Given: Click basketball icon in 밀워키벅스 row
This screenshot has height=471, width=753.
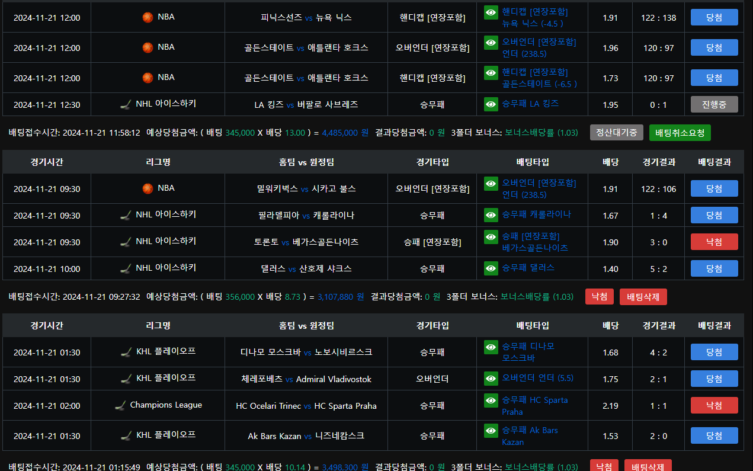Looking at the screenshot, I should tap(148, 188).
